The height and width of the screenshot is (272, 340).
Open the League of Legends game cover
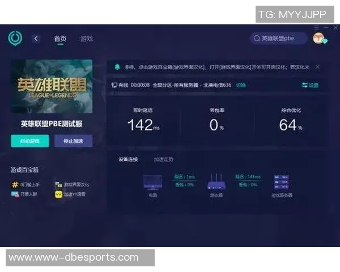click(52, 86)
